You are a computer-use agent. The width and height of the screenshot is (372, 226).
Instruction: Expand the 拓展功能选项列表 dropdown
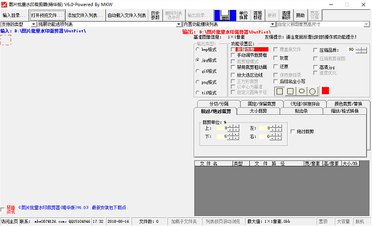pos(179,24)
